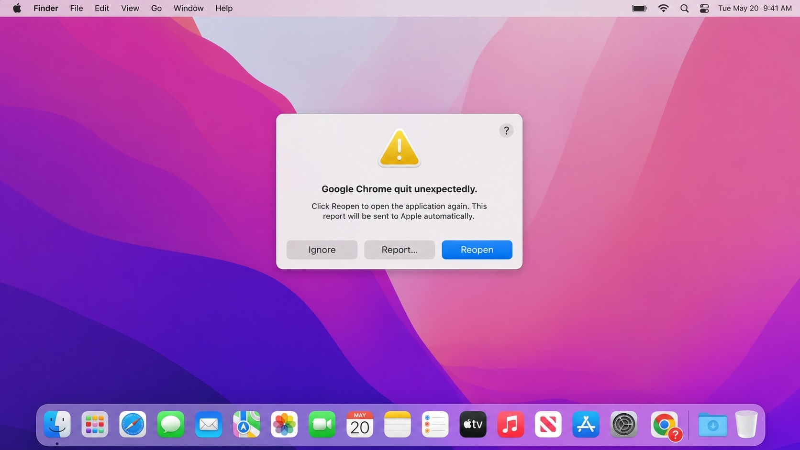Open the Downloads folder in Dock
The height and width of the screenshot is (450, 800).
tap(712, 425)
